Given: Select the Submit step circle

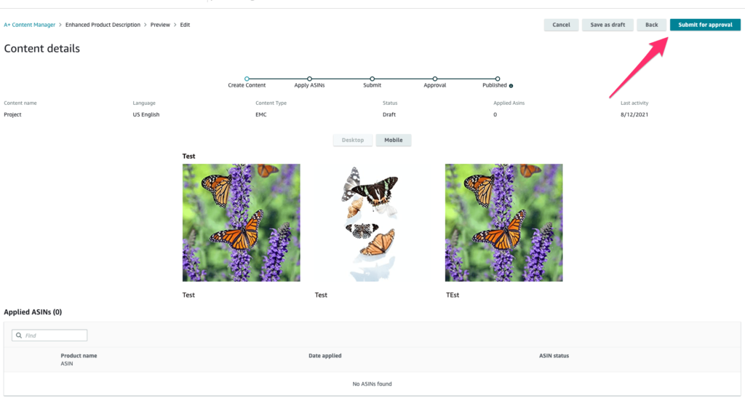Looking at the screenshot, I should pos(372,79).
